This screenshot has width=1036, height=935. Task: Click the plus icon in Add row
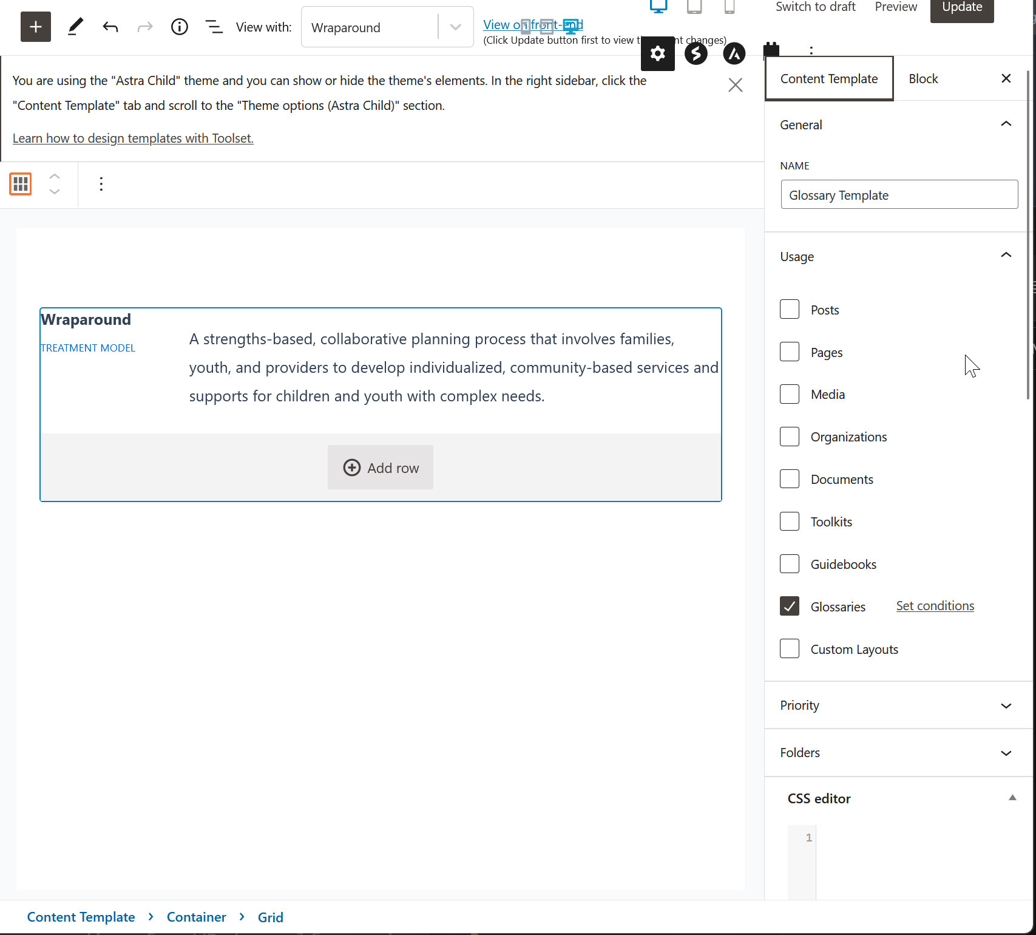click(x=352, y=467)
